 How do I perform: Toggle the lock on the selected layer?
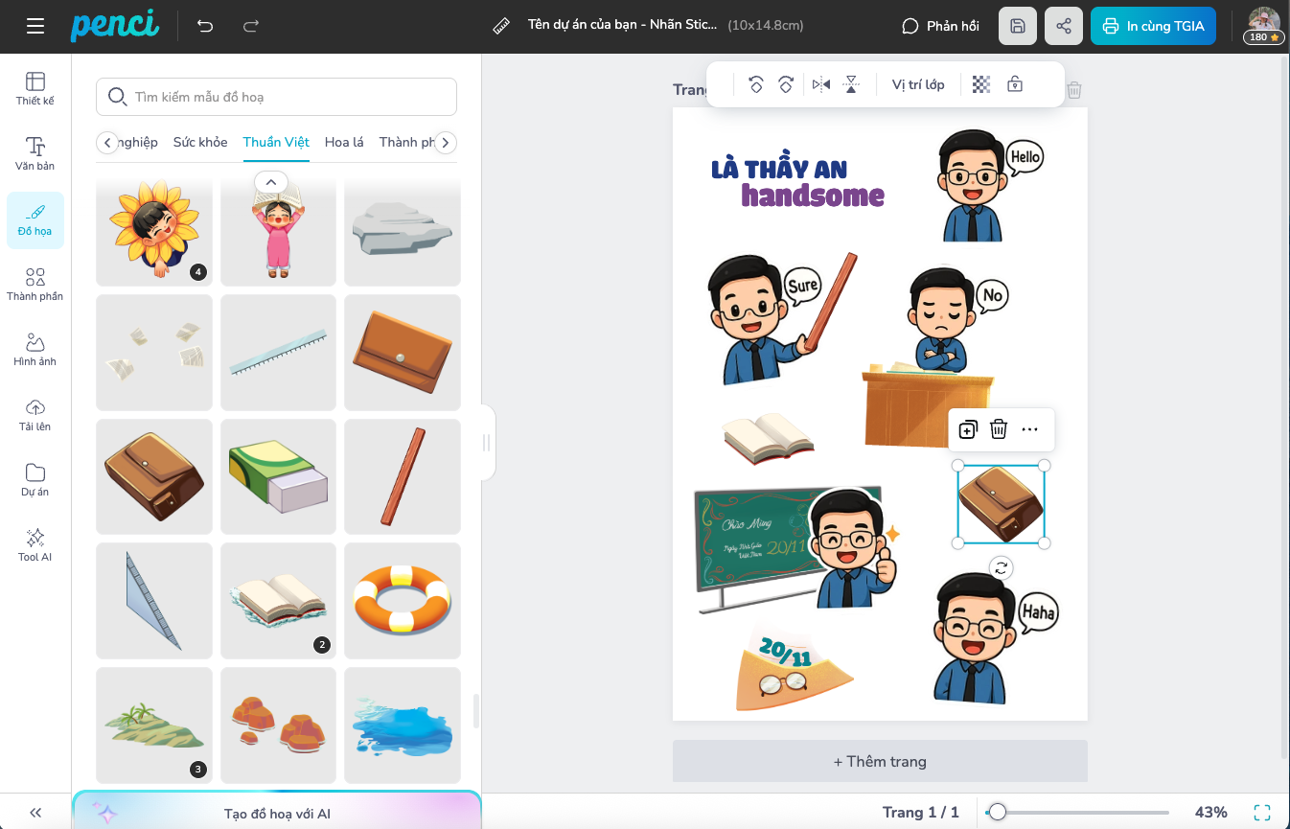1015,84
